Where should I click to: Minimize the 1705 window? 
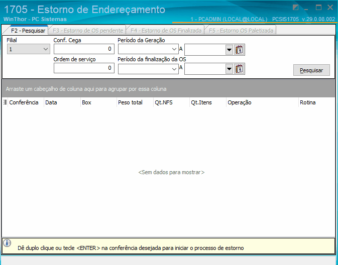point(306,9)
